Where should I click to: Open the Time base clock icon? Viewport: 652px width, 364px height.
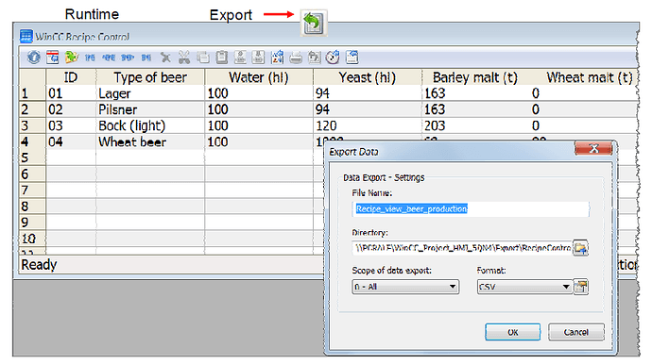tap(333, 57)
